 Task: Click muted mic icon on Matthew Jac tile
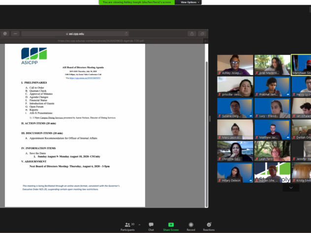click(257, 138)
